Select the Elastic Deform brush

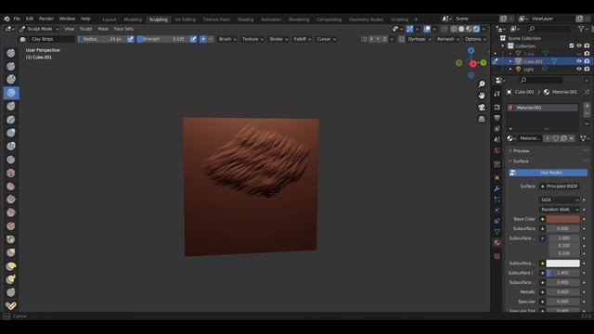(11, 266)
